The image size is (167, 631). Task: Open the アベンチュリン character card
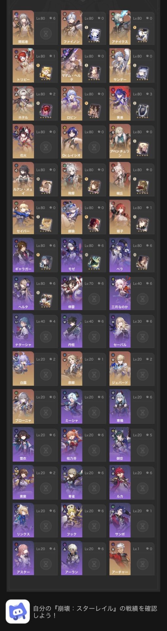[132, 141]
